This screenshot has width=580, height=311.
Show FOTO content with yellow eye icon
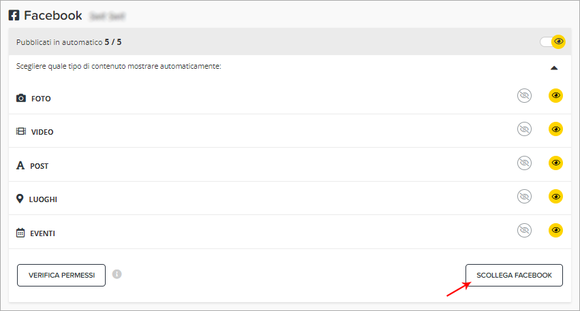coord(555,96)
